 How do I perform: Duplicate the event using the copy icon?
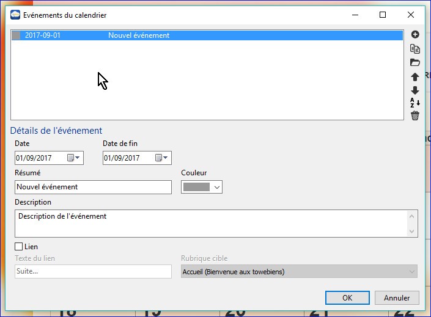(415, 49)
